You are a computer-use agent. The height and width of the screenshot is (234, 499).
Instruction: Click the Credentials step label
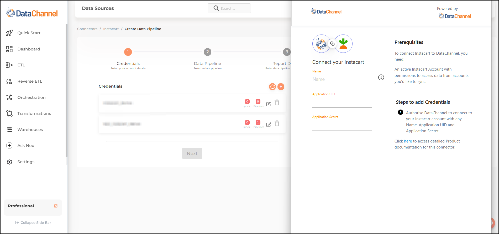click(128, 64)
